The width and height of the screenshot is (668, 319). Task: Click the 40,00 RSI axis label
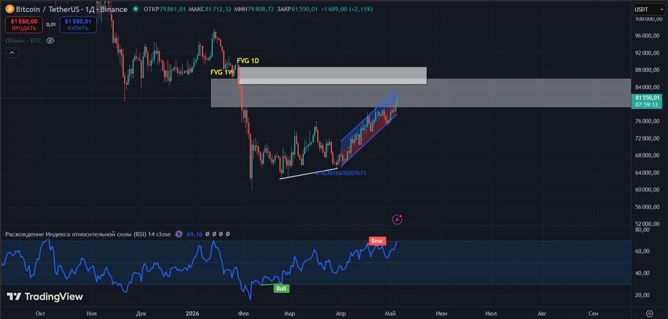[642, 273]
